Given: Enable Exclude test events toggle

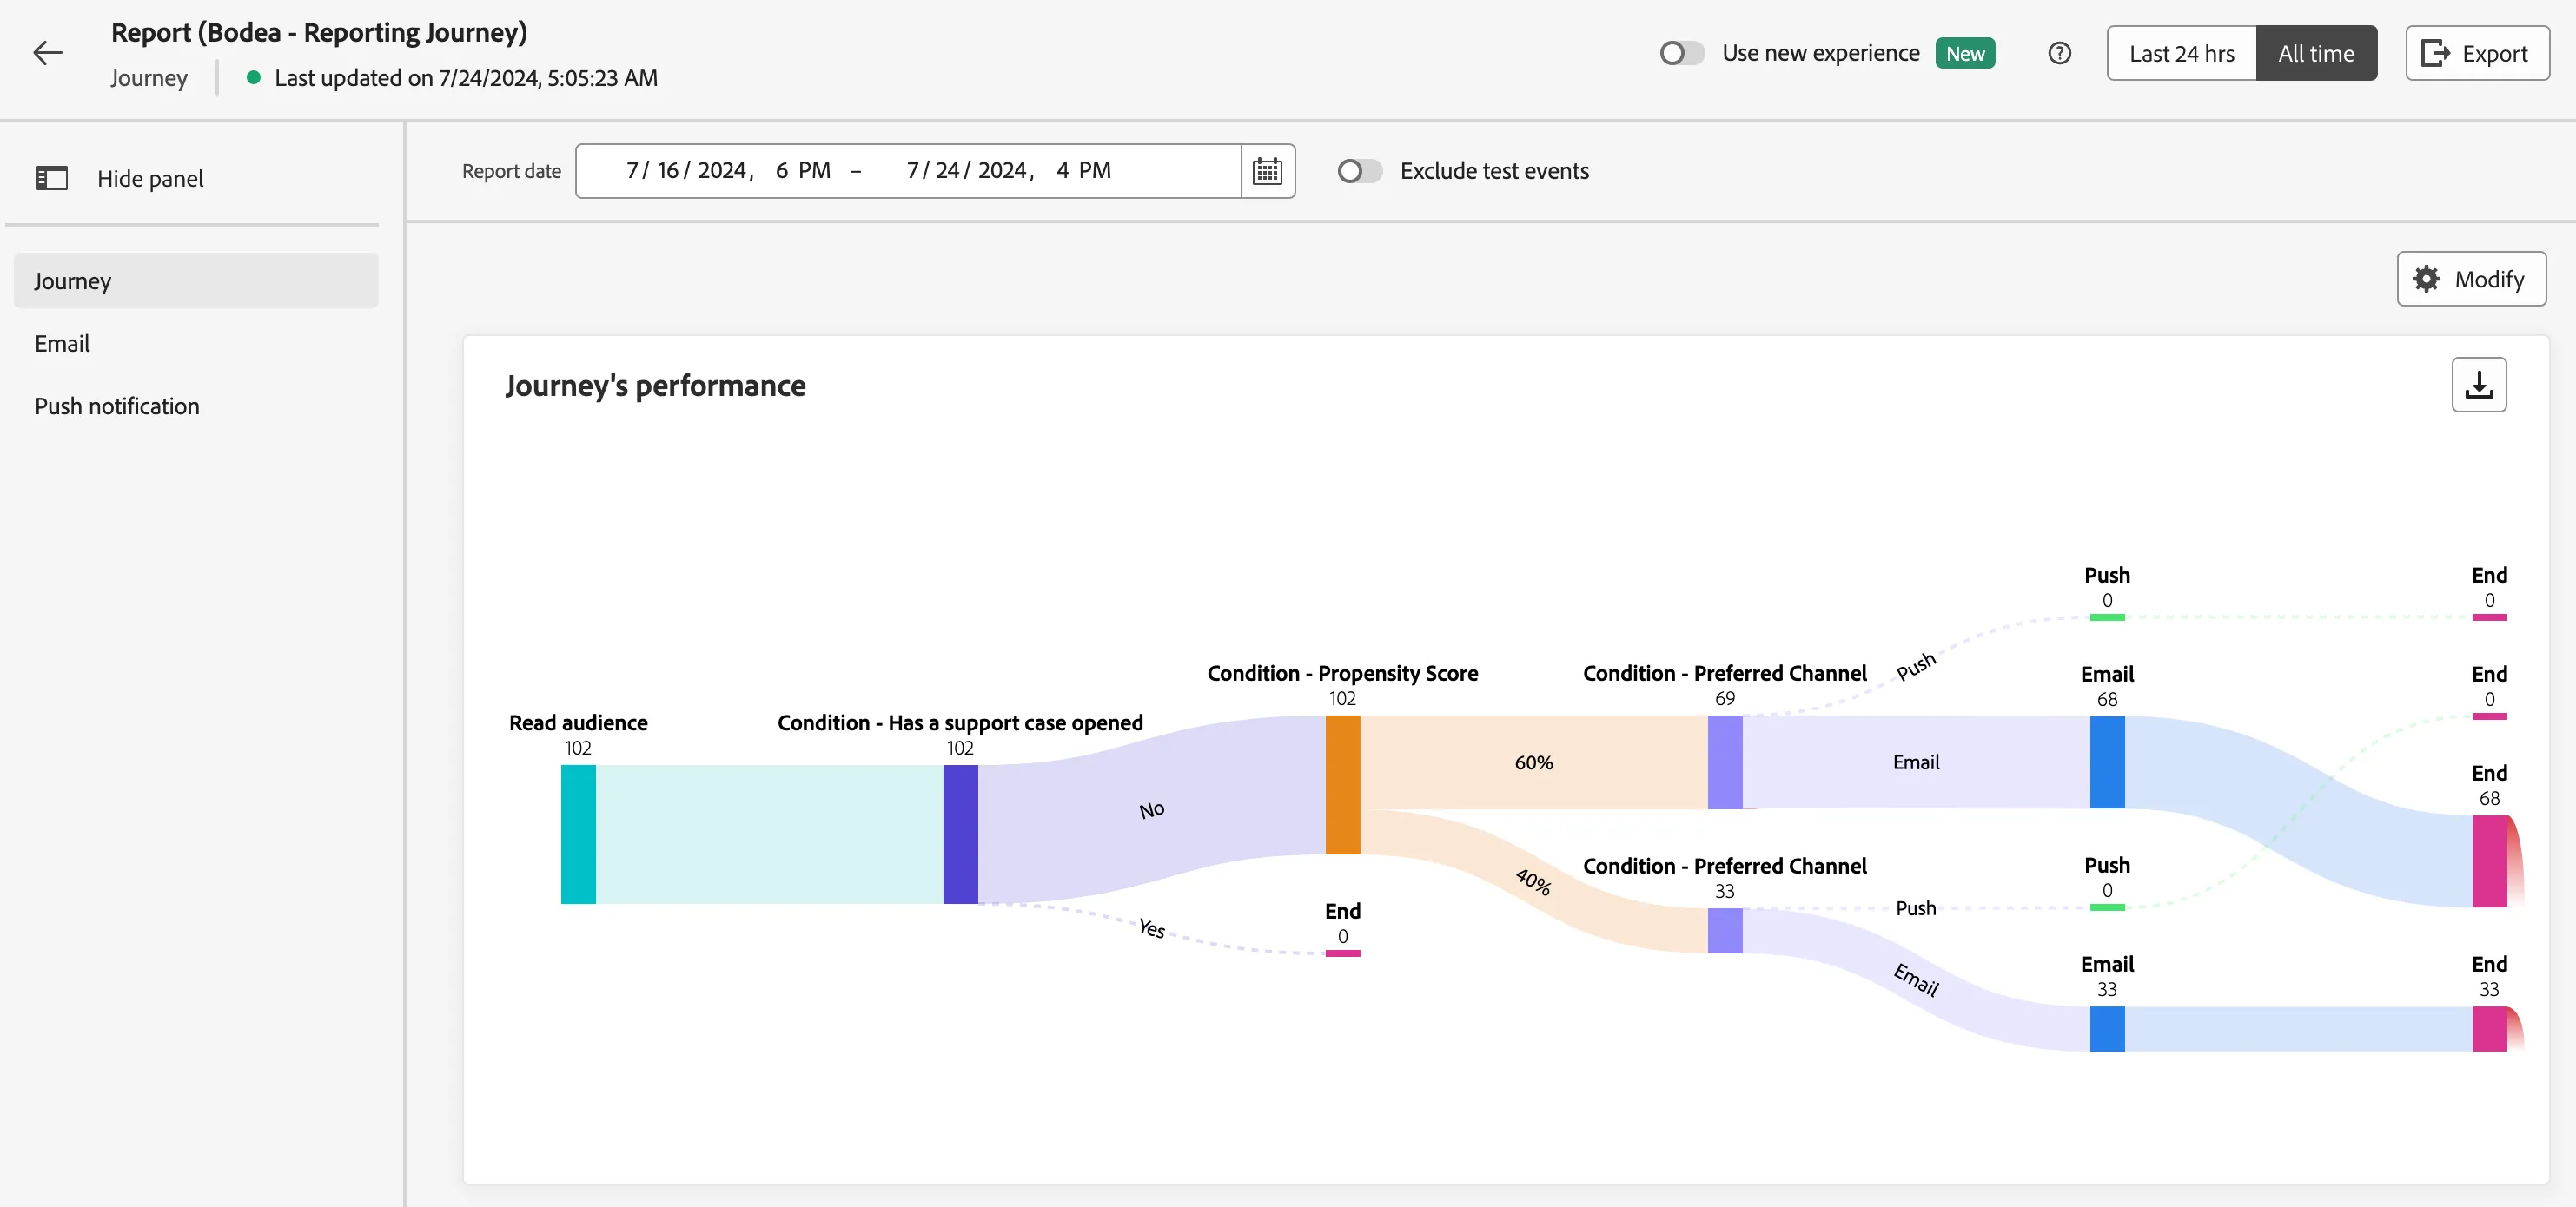Looking at the screenshot, I should (x=1360, y=171).
